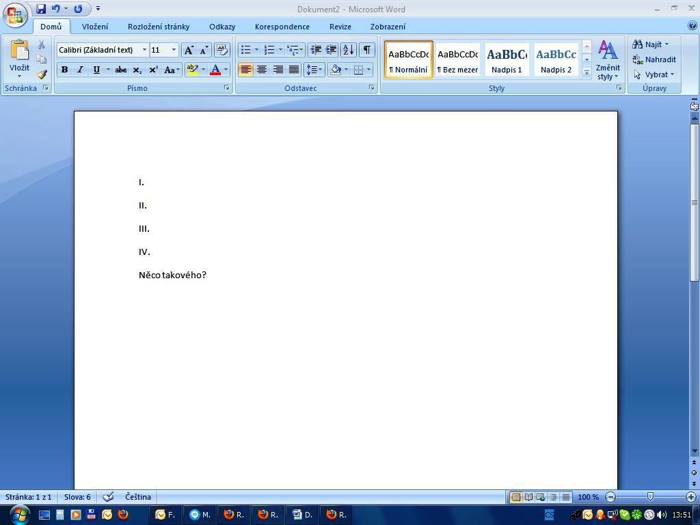Open the Start menu orb

[x=18, y=515]
